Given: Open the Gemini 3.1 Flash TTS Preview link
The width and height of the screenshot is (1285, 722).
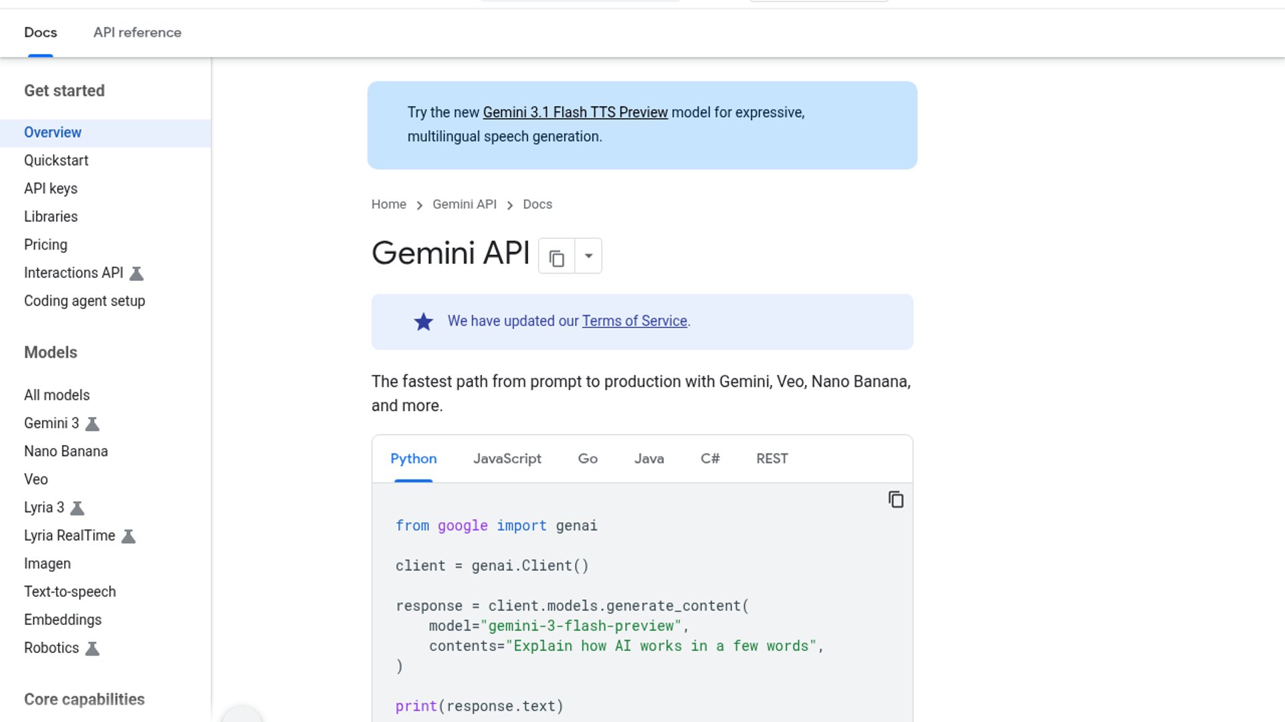Looking at the screenshot, I should [575, 113].
